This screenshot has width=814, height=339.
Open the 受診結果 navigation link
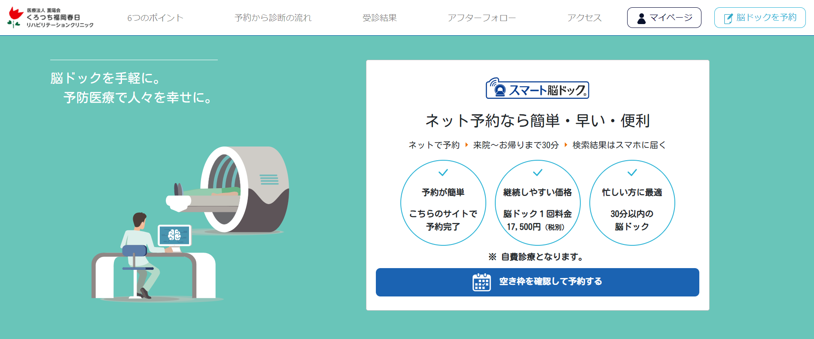[379, 18]
